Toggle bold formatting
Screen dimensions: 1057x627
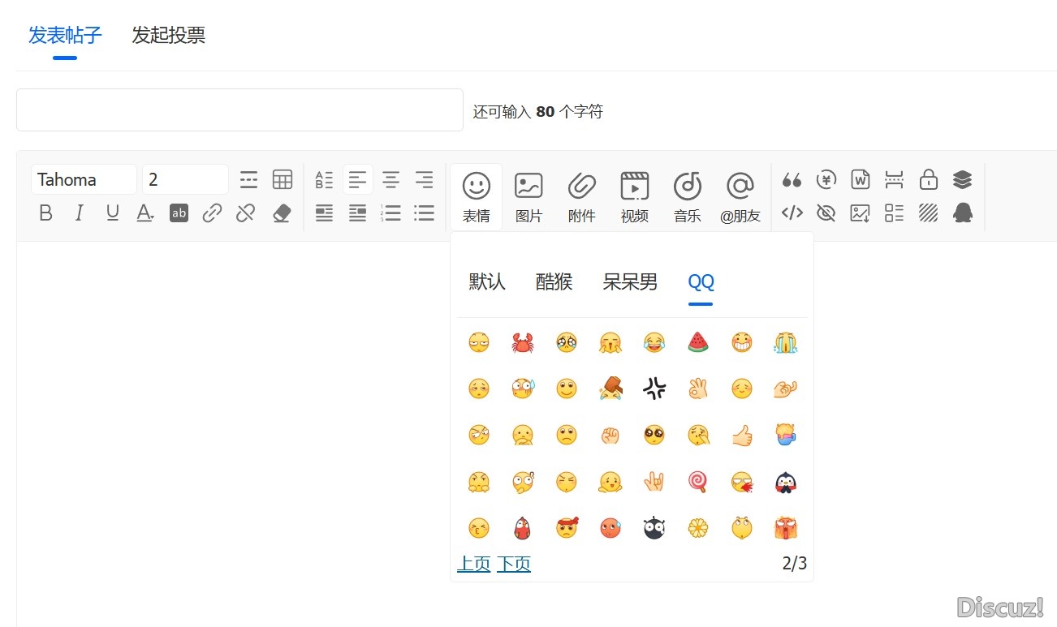click(45, 213)
